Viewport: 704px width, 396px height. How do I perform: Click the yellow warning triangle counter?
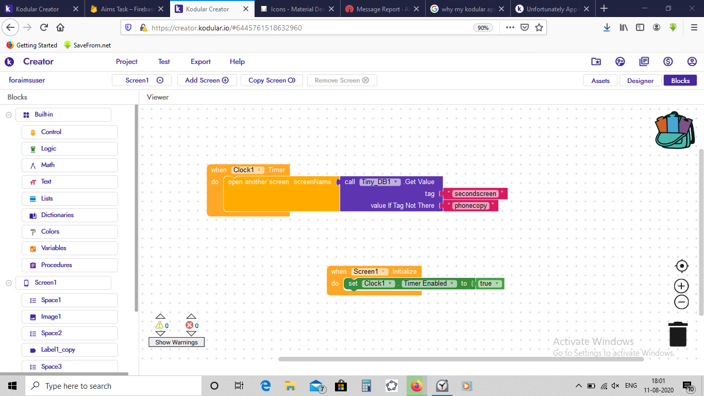coord(160,325)
